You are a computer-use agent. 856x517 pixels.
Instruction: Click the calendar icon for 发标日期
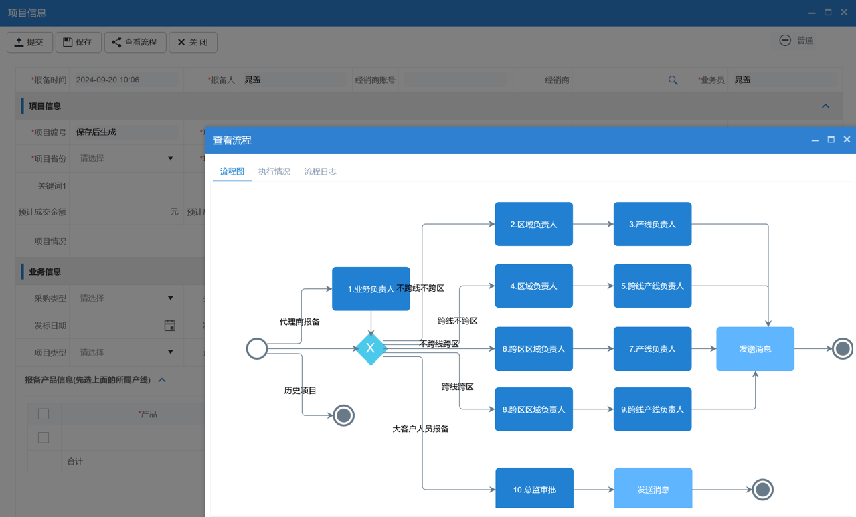click(x=169, y=326)
